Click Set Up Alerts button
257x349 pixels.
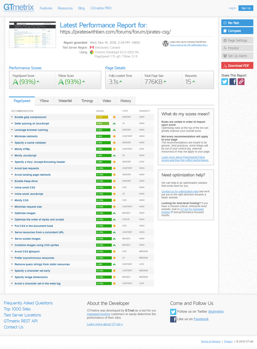click(x=237, y=56)
